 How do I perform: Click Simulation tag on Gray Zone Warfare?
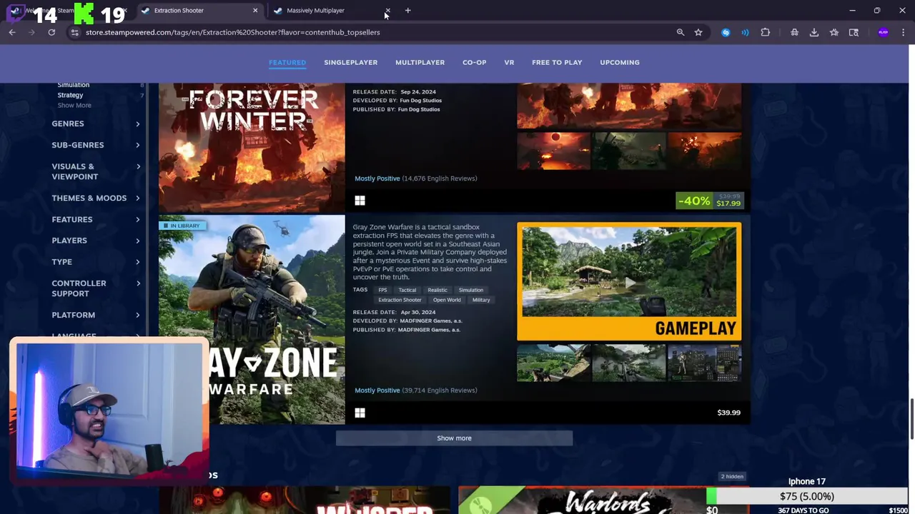coord(471,290)
